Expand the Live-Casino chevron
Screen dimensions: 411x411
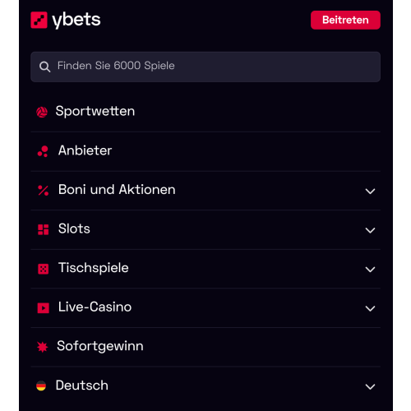(370, 308)
